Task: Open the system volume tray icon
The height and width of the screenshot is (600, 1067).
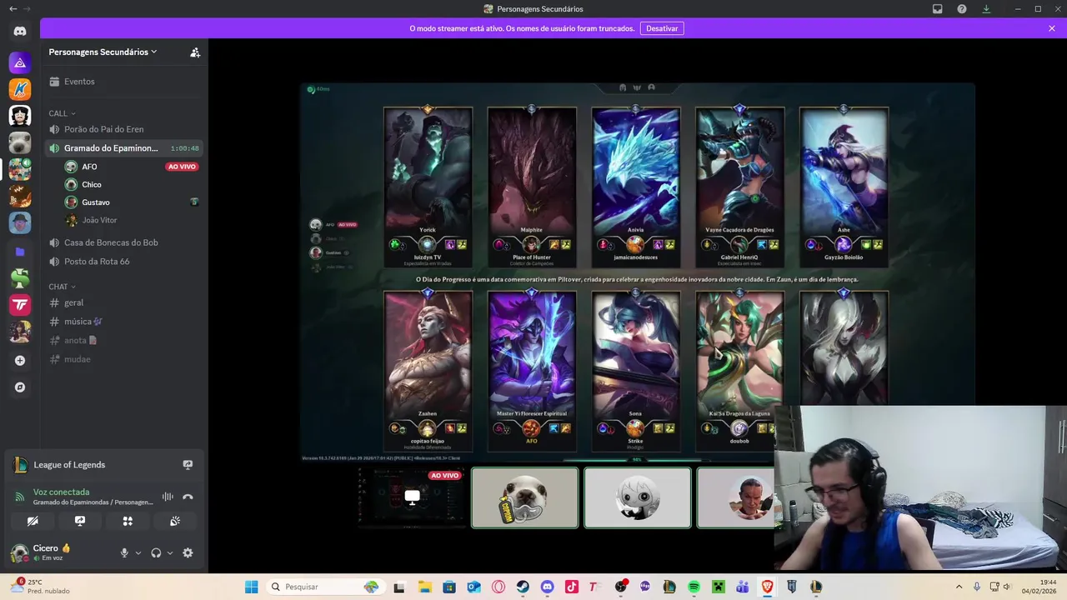Action: pyautogui.click(x=1007, y=587)
